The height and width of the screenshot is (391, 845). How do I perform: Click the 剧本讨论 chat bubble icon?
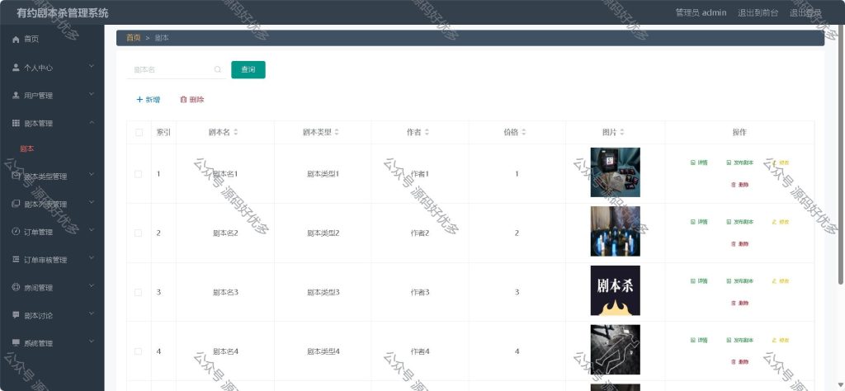click(x=16, y=315)
